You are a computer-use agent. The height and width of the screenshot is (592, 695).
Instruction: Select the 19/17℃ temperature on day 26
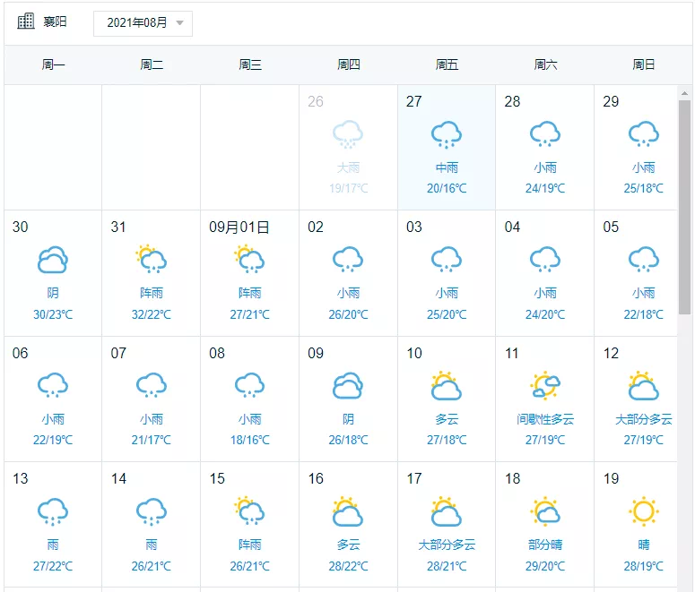pos(348,189)
